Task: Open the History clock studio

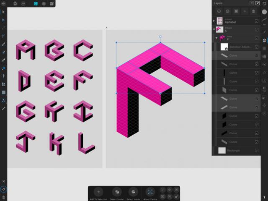Action: [x=264, y=113]
